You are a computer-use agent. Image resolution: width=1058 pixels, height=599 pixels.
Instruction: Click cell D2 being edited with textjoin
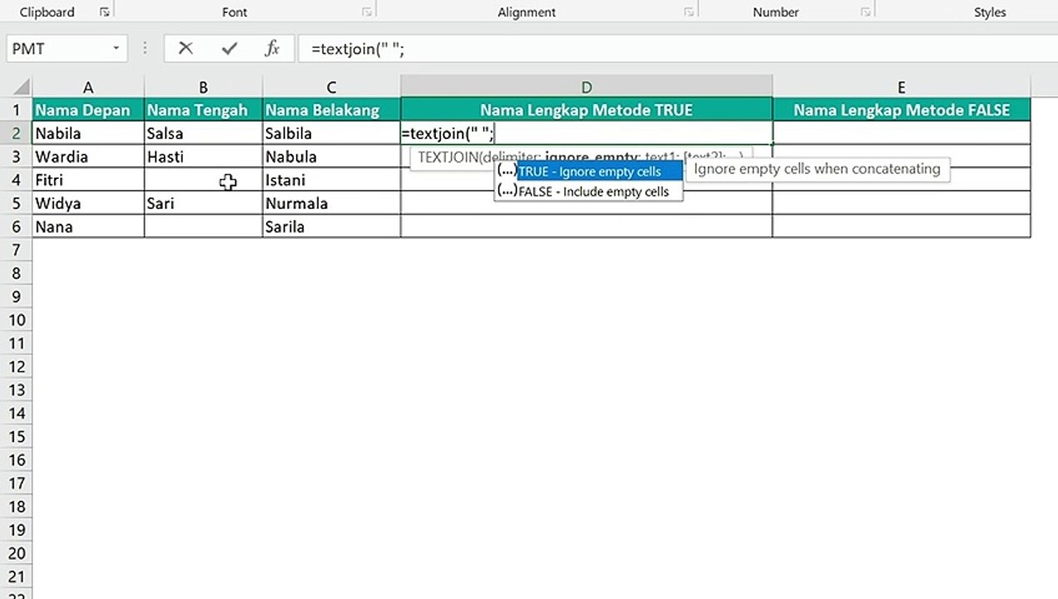[586, 133]
